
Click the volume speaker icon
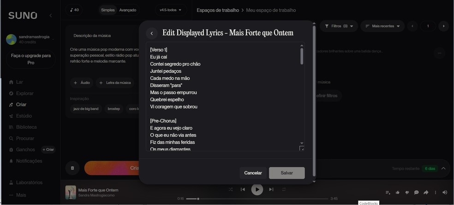click(445, 193)
